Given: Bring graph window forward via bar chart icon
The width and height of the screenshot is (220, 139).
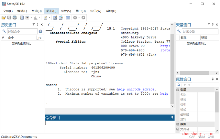Looking at the screenshot, I should [x=36, y=18].
